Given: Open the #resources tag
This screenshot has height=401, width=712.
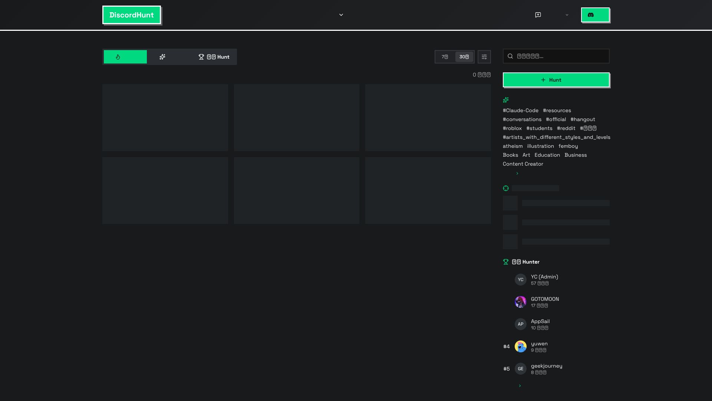Looking at the screenshot, I should pyautogui.click(x=557, y=110).
